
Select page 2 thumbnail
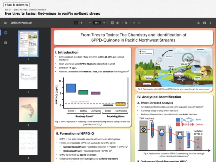(28, 77)
